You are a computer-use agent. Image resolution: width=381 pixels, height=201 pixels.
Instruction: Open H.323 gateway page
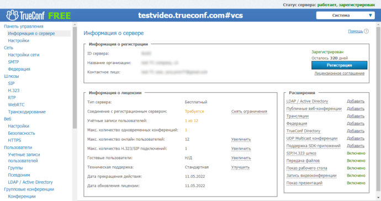(14, 91)
